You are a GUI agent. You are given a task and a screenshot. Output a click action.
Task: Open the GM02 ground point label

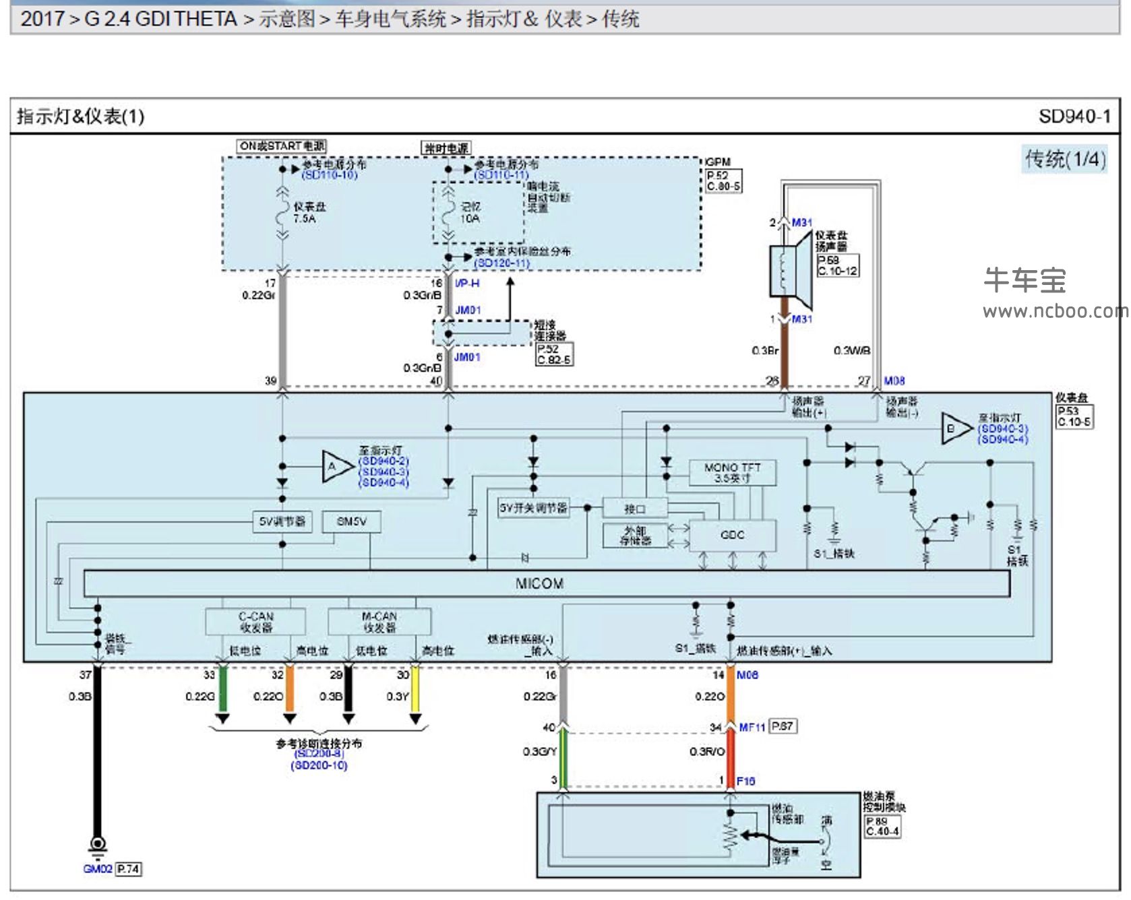click(98, 869)
